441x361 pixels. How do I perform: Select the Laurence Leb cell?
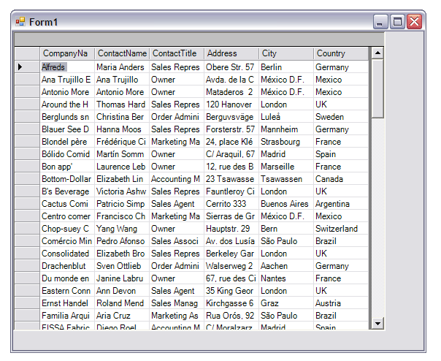coord(121,167)
